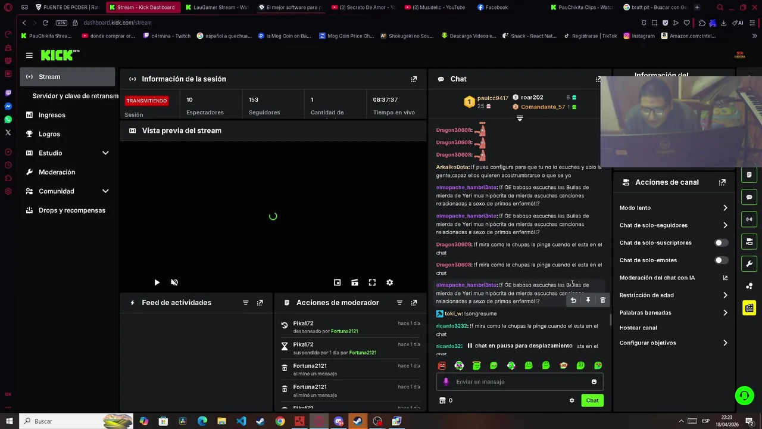Open Acciones de moderador filter icon
Viewport: 762px width, 429px height.
(x=399, y=303)
